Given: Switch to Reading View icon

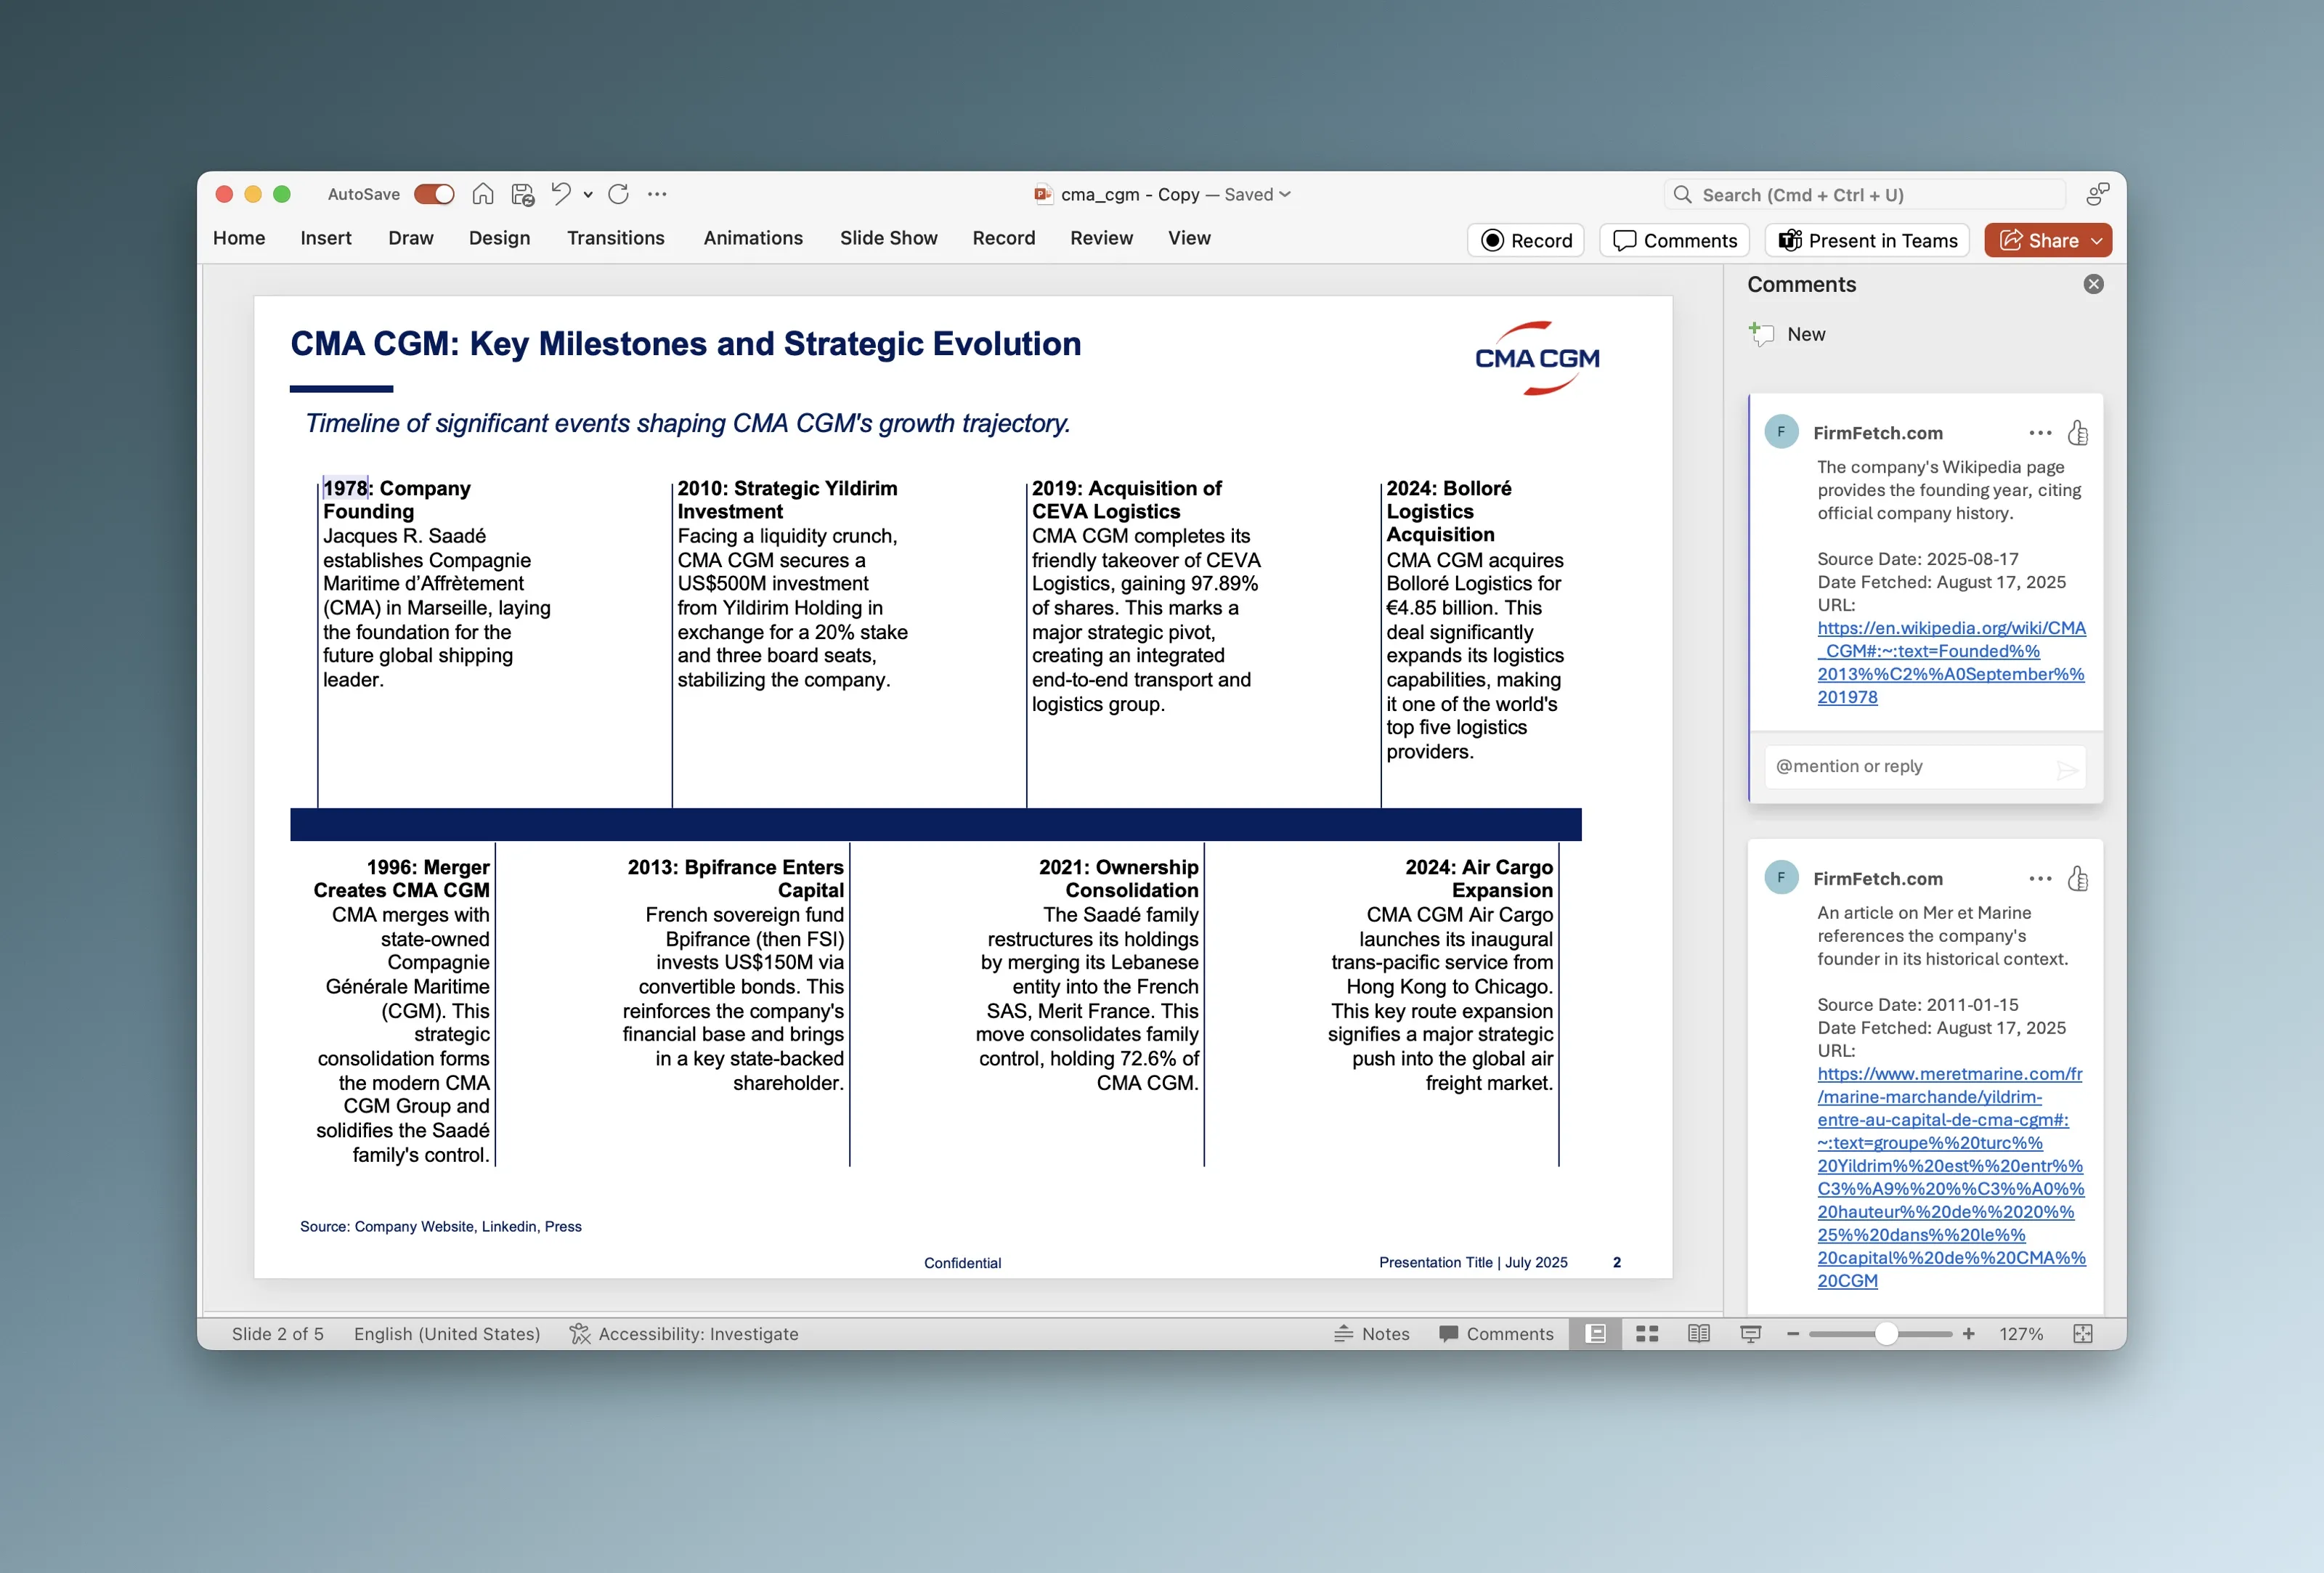Looking at the screenshot, I should 1698,1333.
